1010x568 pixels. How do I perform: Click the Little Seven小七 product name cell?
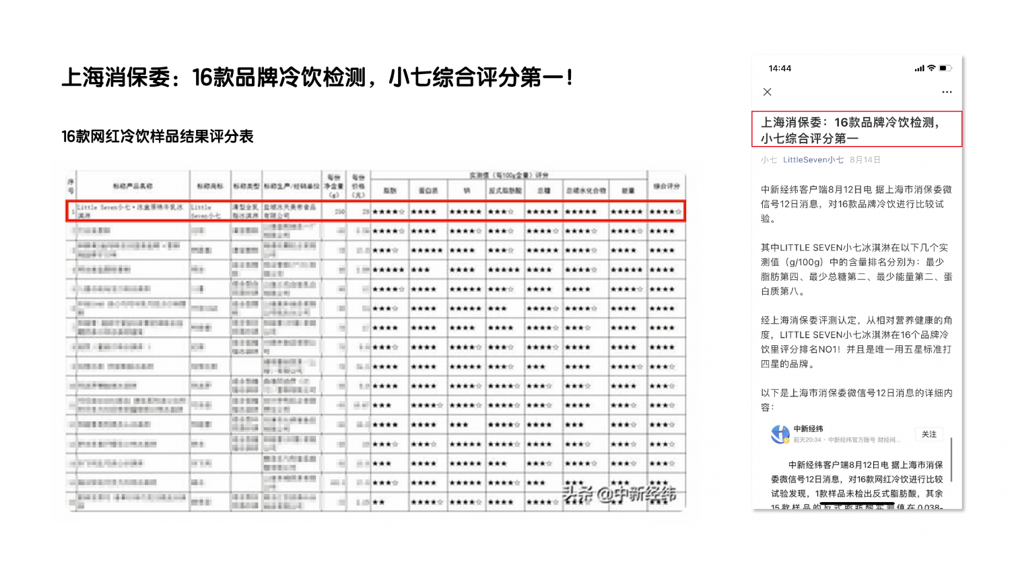pos(131,211)
